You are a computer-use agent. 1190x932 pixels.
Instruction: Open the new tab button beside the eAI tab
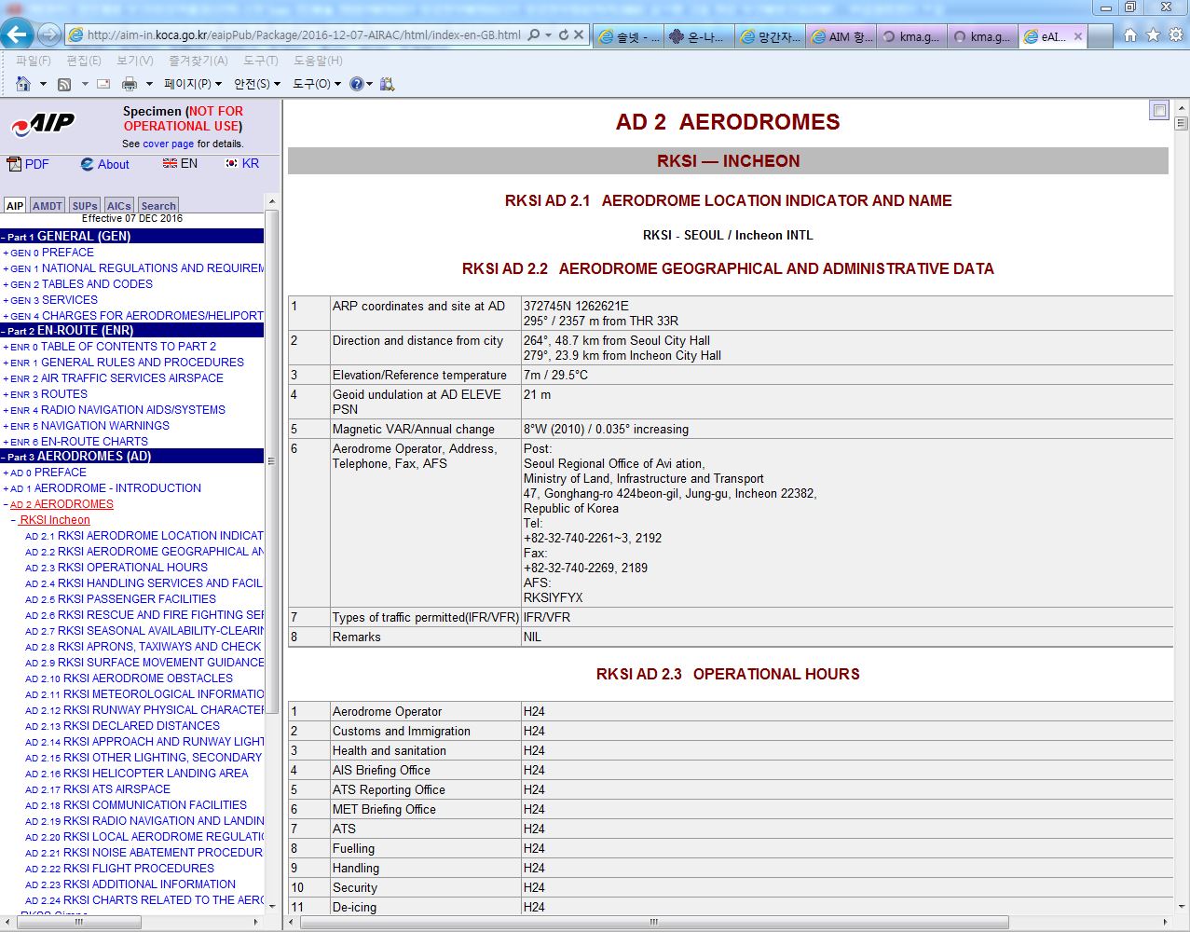(1101, 36)
